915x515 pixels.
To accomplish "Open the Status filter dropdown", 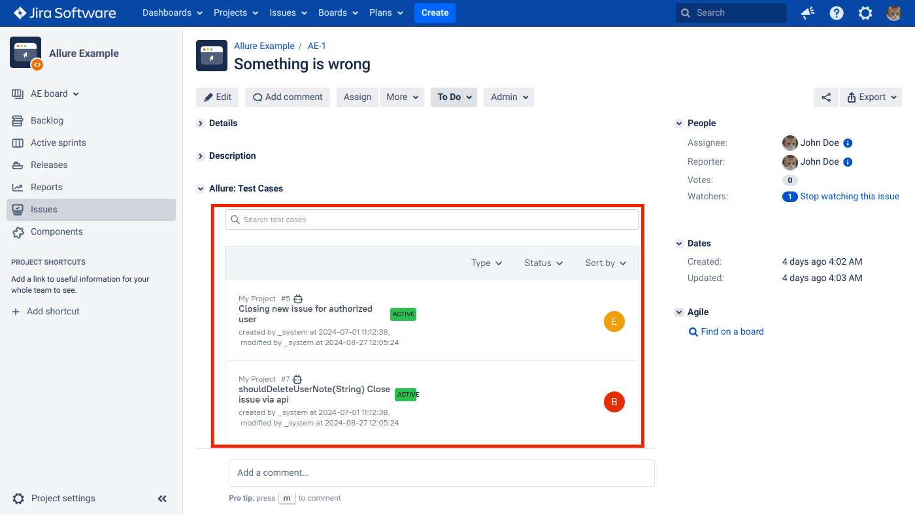I will point(544,263).
